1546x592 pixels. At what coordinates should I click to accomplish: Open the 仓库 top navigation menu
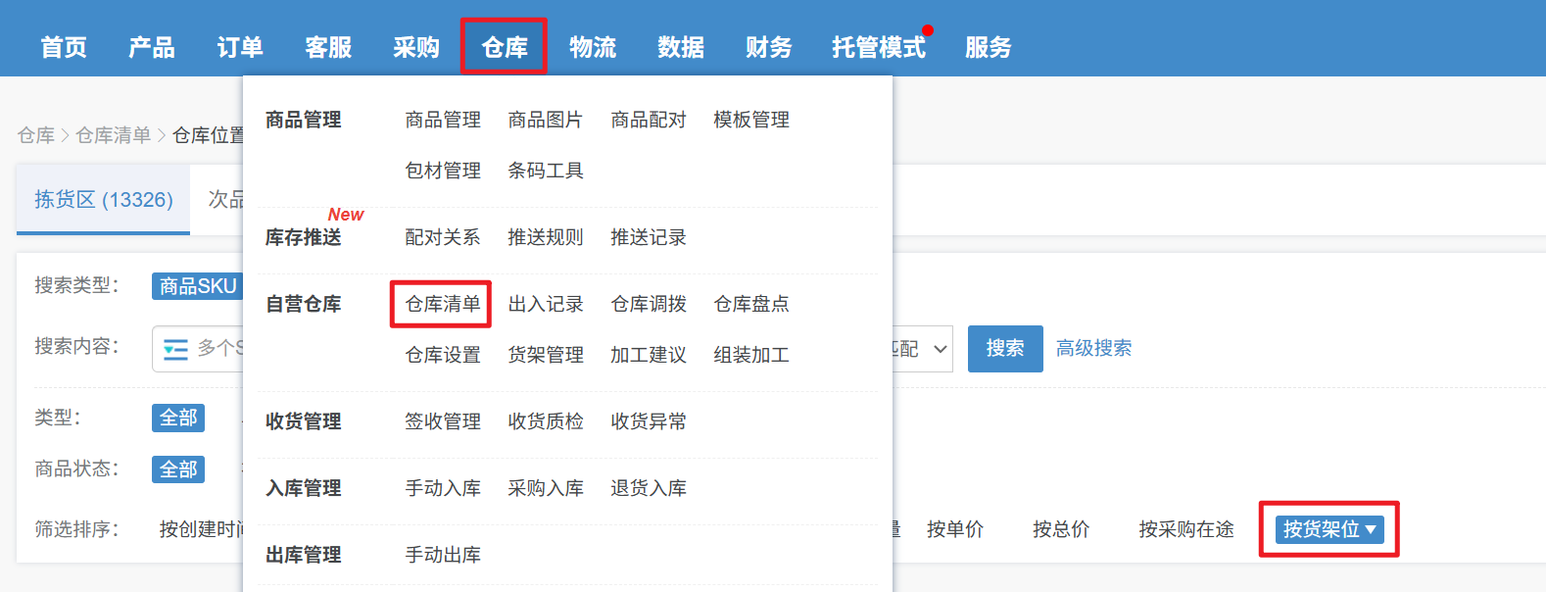[504, 47]
